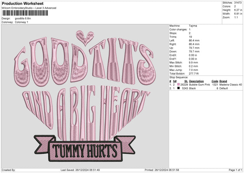
Task: Click the 'Printed' timestamp
Action: 162,170
